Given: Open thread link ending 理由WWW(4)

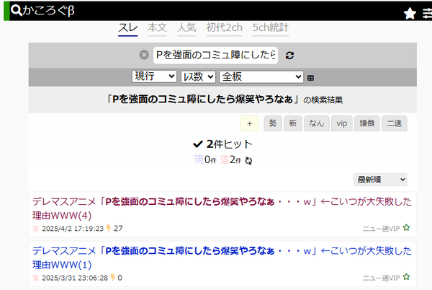Looking at the screenshot, I should click(x=222, y=208).
